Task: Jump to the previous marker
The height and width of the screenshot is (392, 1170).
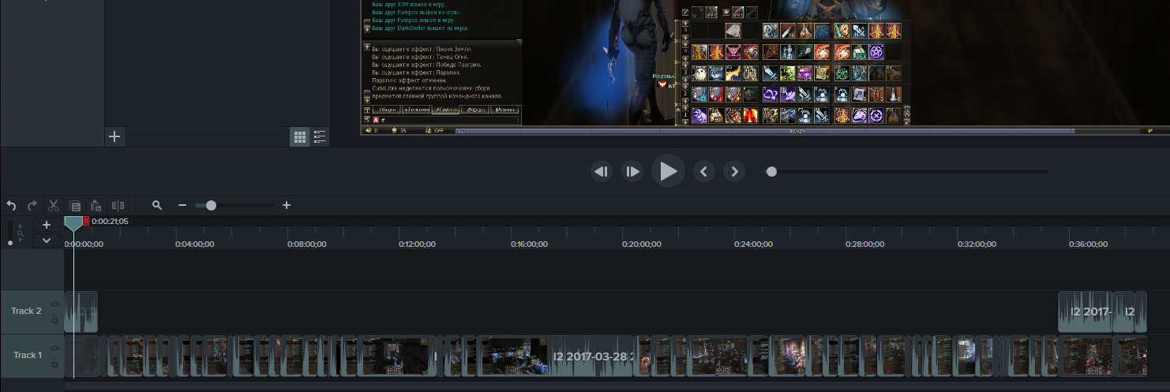Action: pos(704,171)
